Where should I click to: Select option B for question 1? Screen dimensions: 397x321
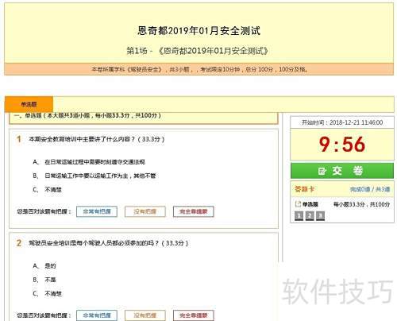pos(94,176)
